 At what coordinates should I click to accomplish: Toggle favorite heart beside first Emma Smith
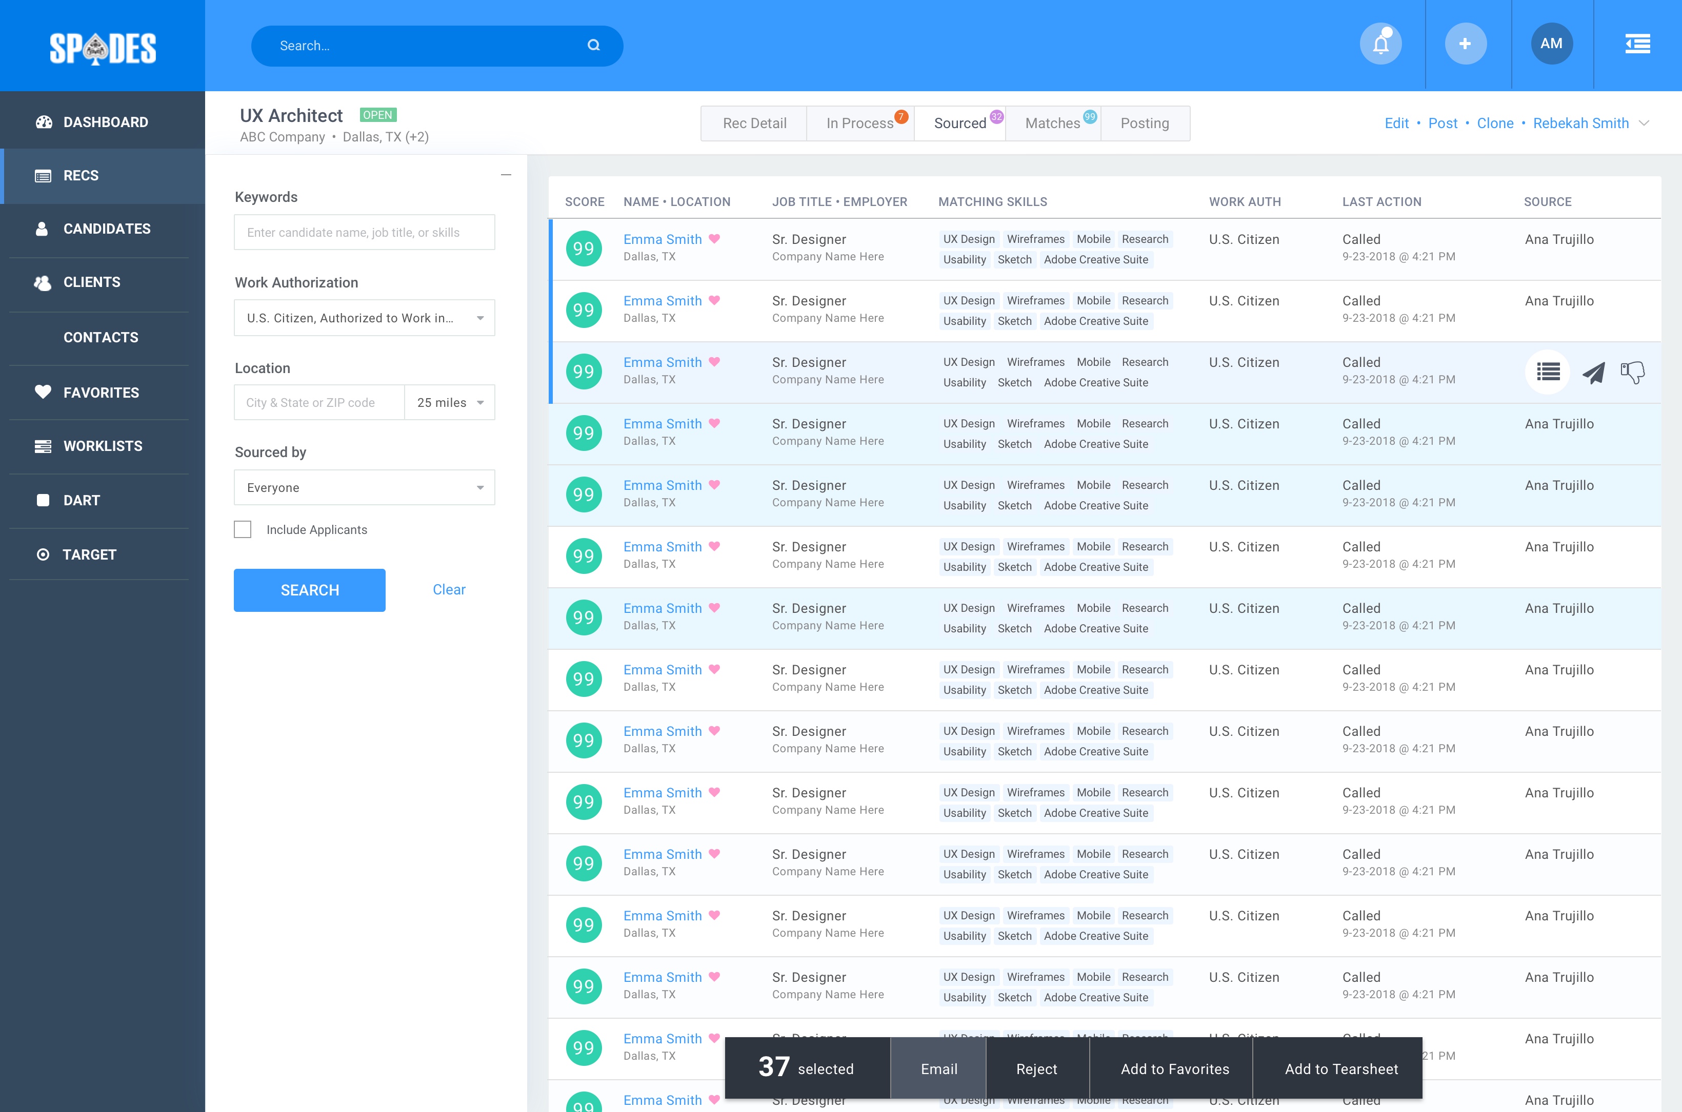715,239
